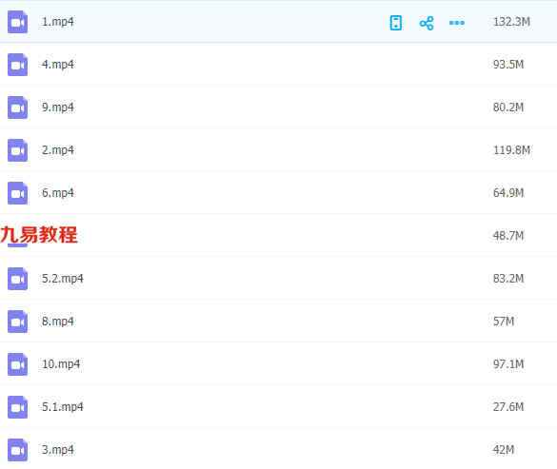Click the video icon beside 10.mp4

tap(18, 364)
